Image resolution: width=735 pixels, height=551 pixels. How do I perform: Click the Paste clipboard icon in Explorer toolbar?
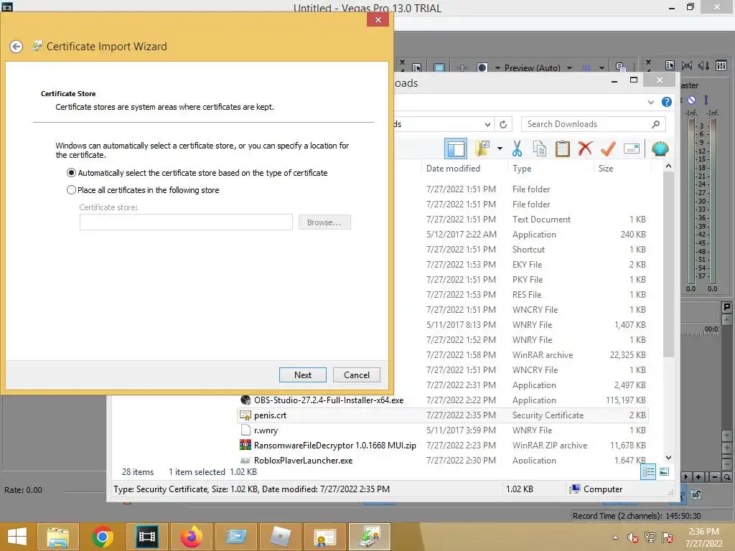pyautogui.click(x=562, y=149)
